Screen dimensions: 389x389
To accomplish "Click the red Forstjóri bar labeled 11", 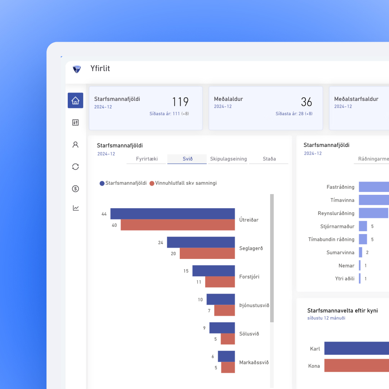I will pos(220,282).
